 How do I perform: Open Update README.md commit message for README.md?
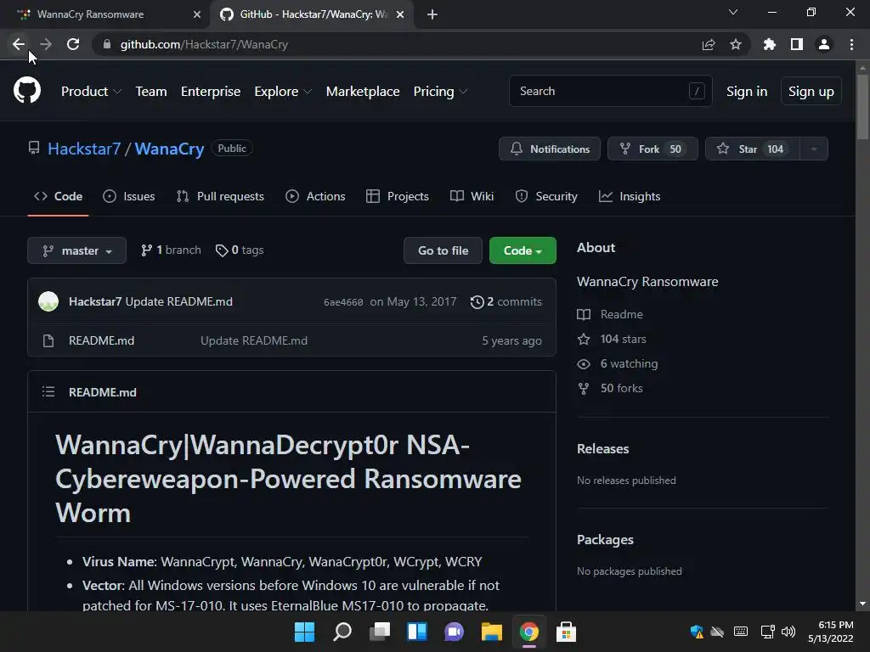tap(254, 340)
